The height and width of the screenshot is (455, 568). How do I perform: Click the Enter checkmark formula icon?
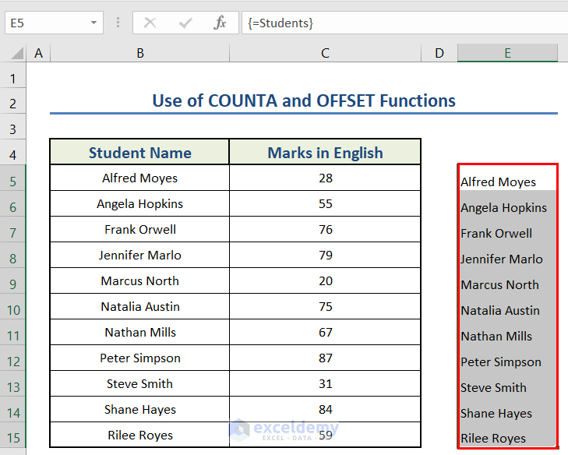click(x=185, y=23)
